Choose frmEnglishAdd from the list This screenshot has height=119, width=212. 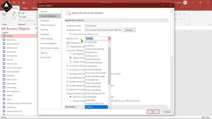point(96,80)
